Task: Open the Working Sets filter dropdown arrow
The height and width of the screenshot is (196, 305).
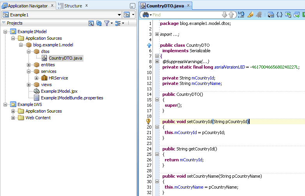Action: 112,23
